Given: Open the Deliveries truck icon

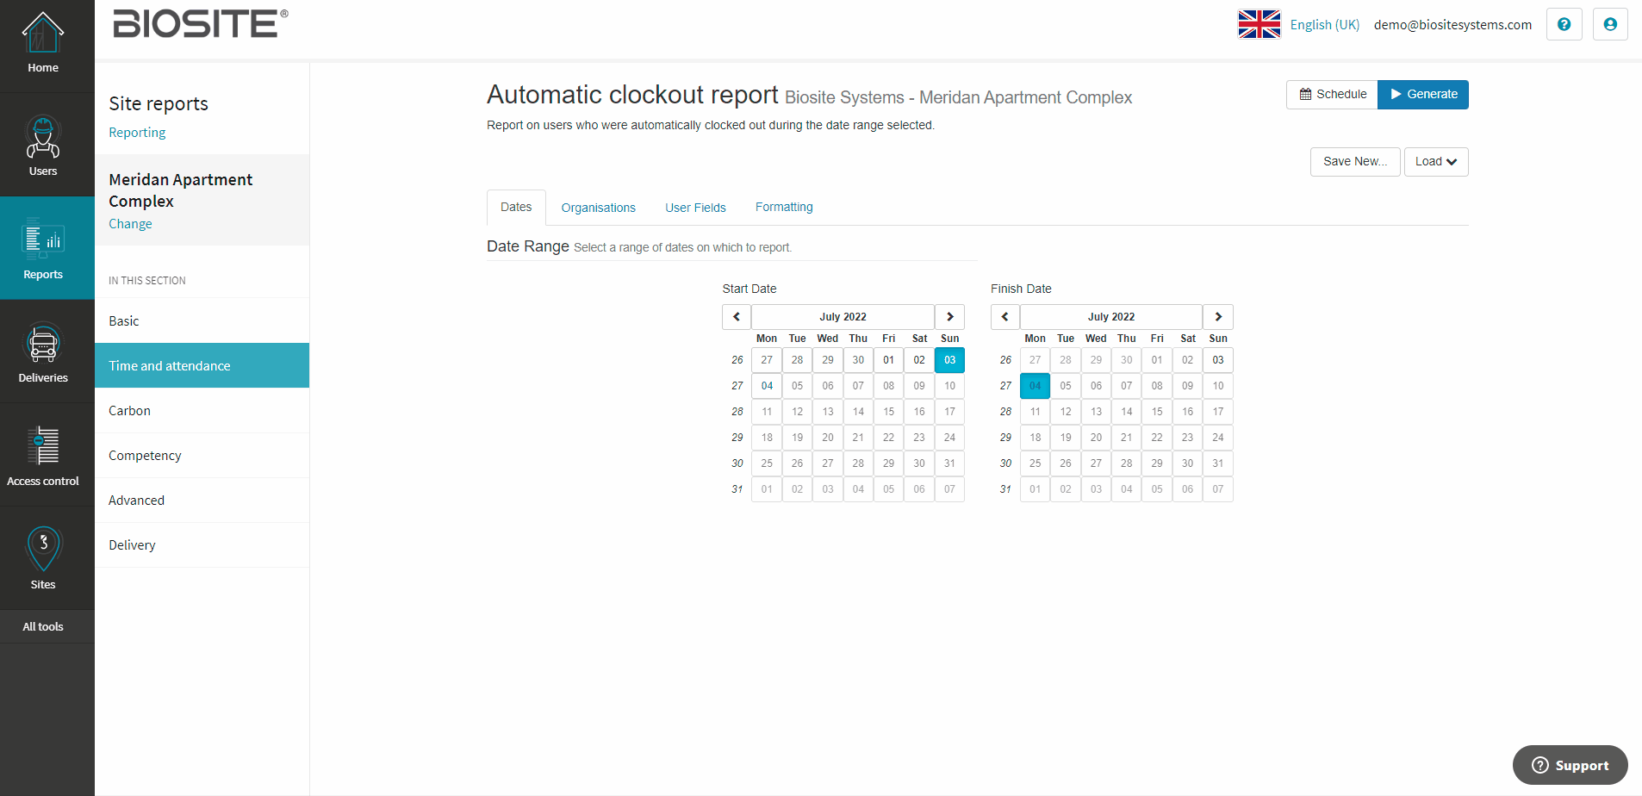Looking at the screenshot, I should coord(43,345).
